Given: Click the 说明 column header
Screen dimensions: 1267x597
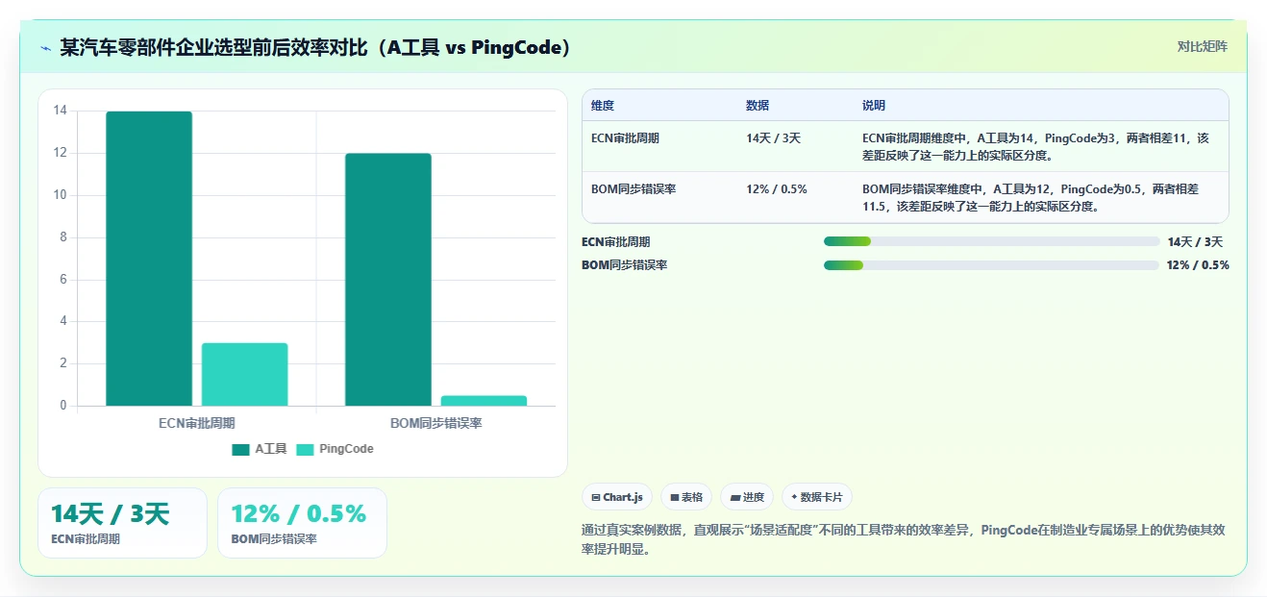Looking at the screenshot, I should (874, 106).
